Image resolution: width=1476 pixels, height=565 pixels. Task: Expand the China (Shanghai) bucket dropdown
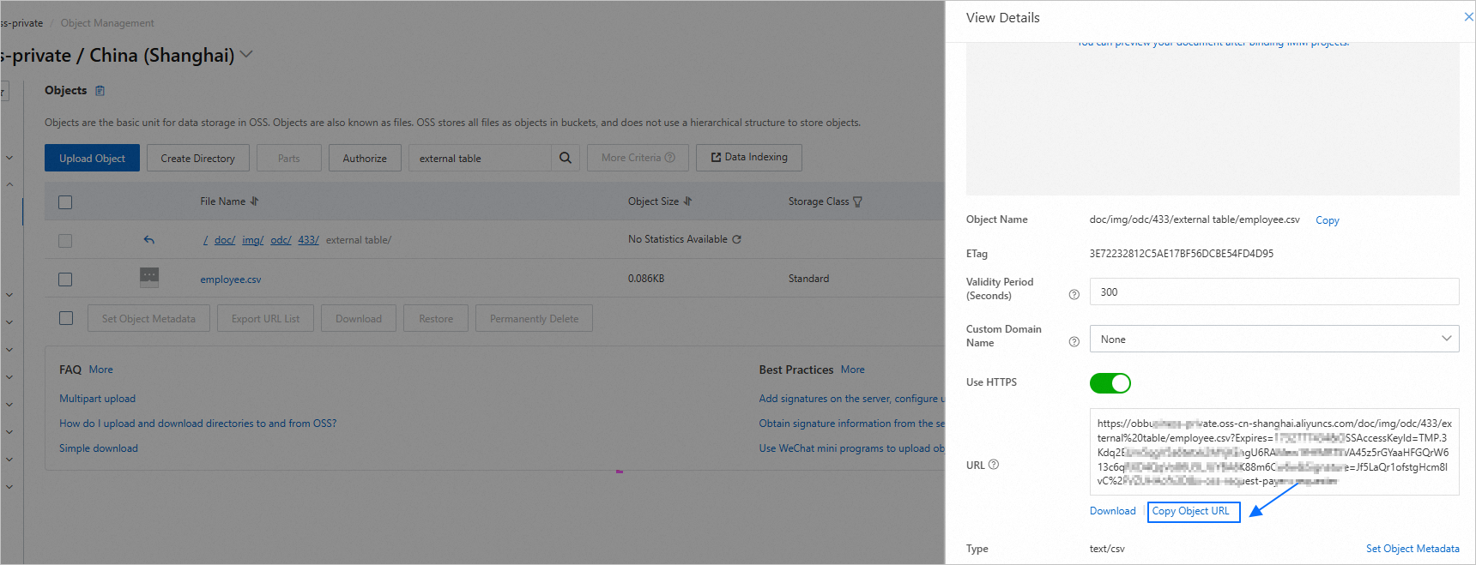[x=246, y=55]
